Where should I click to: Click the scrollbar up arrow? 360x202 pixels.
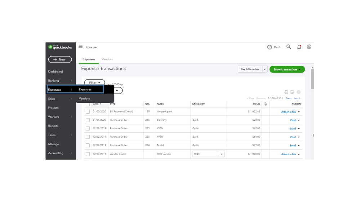(312, 67)
